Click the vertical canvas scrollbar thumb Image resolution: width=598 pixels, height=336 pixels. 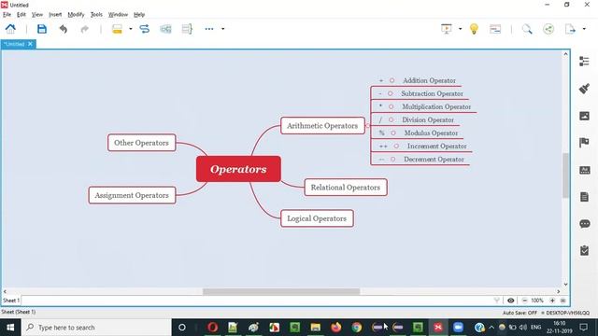[x=565, y=175]
